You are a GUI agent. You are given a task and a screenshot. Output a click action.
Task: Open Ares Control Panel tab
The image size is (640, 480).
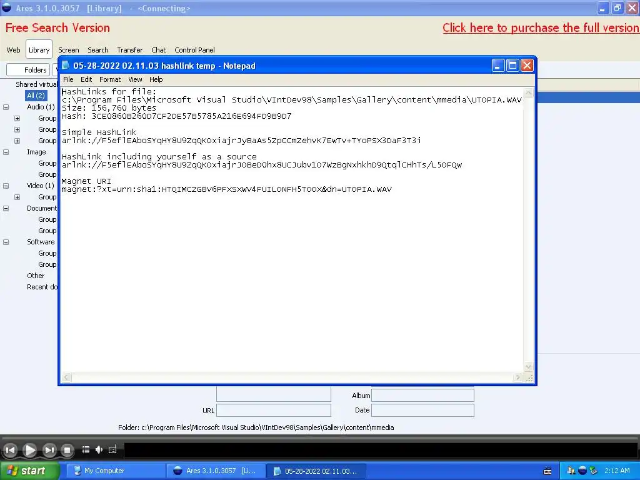194,50
